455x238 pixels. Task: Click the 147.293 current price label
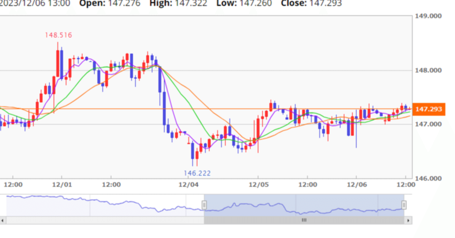(429, 109)
